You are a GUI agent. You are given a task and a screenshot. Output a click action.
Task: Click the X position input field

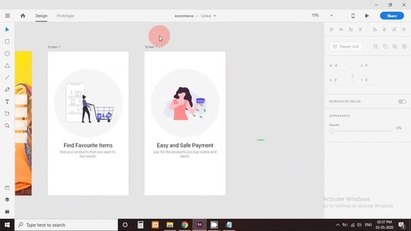[x=372, y=65]
